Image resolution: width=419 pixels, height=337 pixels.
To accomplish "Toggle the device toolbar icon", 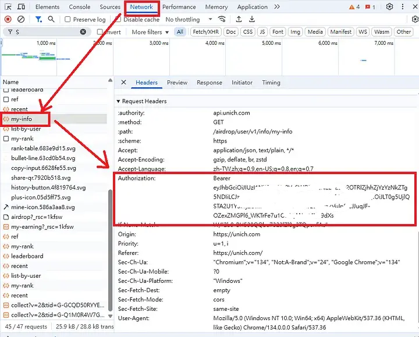I will tap(21, 6).
